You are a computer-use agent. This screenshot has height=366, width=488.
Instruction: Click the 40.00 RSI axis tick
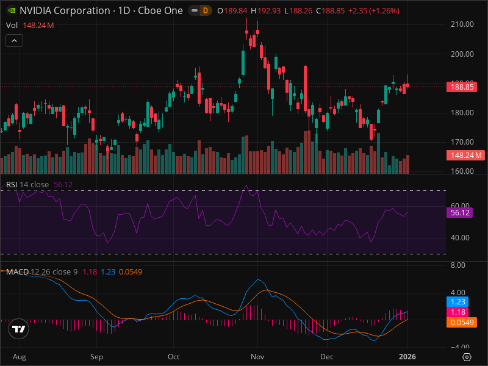460,238
